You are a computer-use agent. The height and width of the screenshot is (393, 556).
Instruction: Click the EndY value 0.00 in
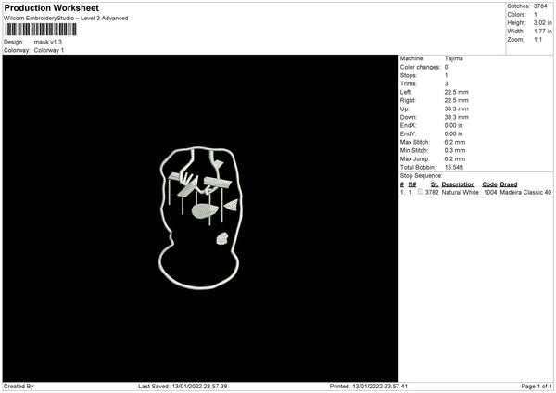click(453, 133)
